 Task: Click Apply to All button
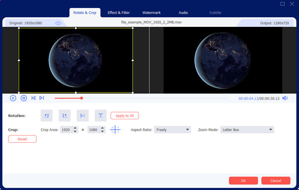click(125, 115)
